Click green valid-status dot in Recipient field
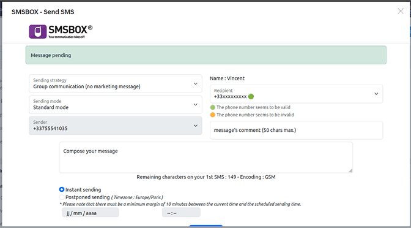The image size is (411, 228). point(251,96)
